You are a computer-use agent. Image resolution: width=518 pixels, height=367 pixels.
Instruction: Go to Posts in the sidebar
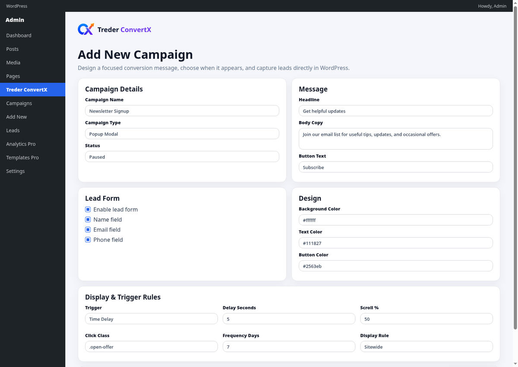pos(32,49)
